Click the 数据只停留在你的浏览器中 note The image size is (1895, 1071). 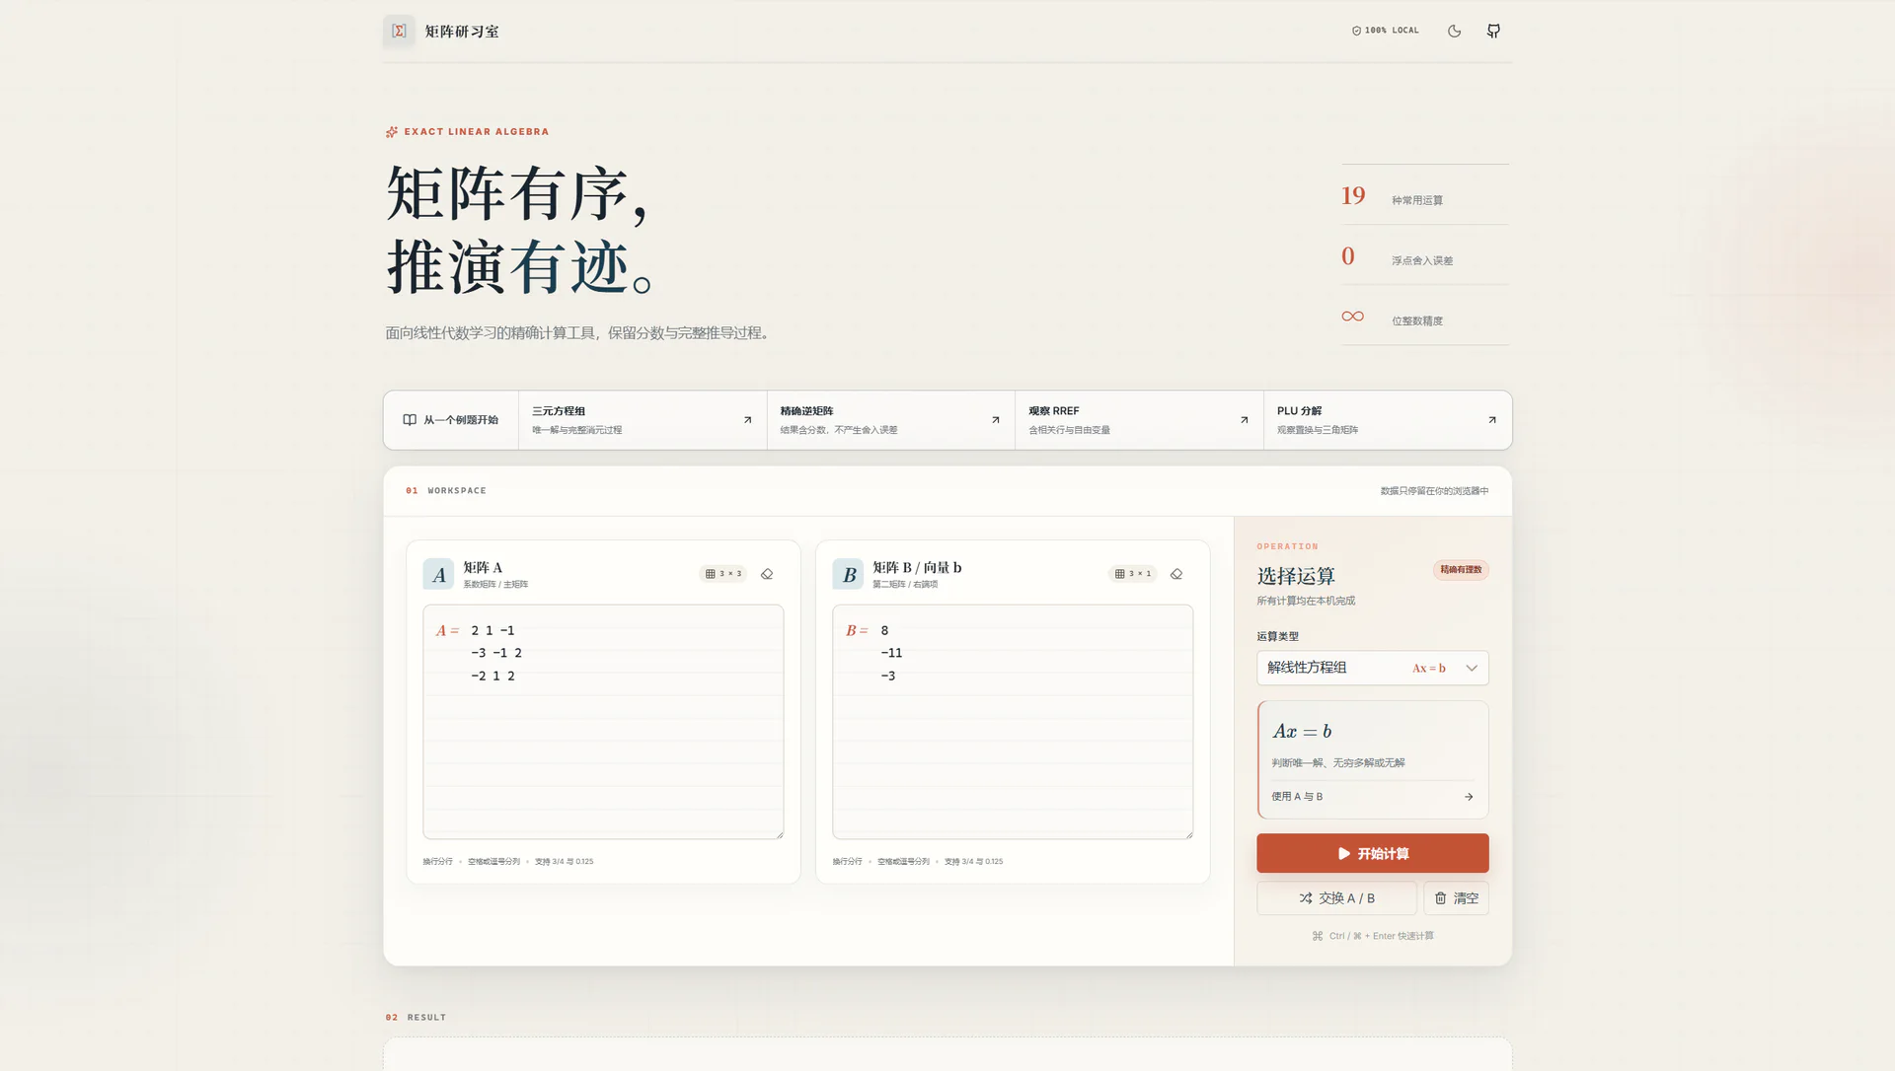coord(1434,491)
